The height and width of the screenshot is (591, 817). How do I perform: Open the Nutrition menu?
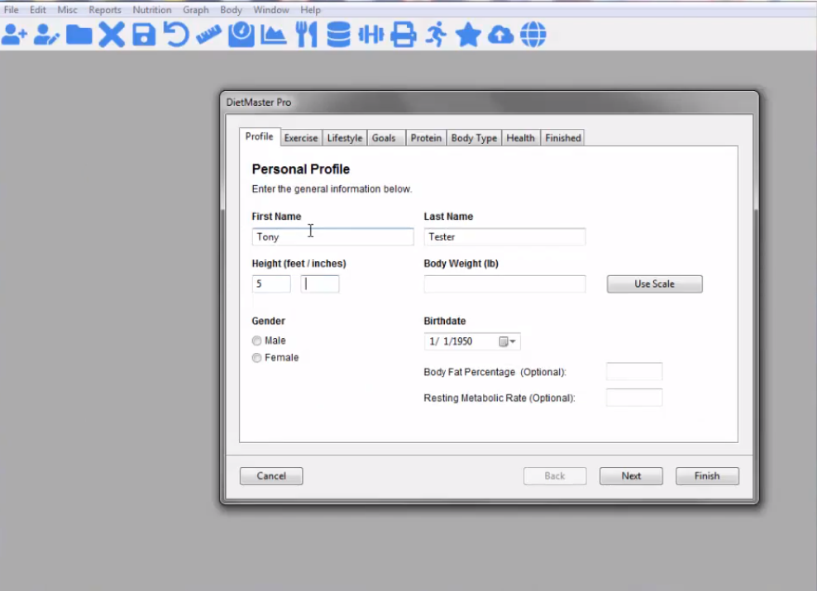click(x=152, y=9)
